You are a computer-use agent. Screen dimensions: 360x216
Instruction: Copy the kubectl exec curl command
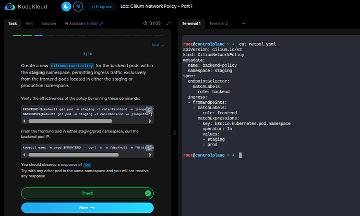[149, 148]
